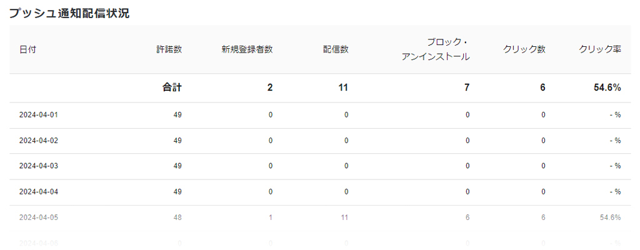Click the プッシュ通知配信状況 heading
Viewport: 640px width, 250px height.
tap(69, 14)
